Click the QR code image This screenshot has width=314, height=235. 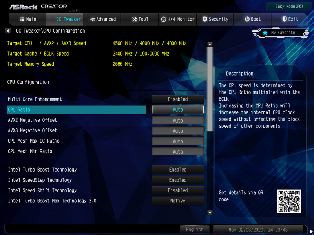point(289,201)
